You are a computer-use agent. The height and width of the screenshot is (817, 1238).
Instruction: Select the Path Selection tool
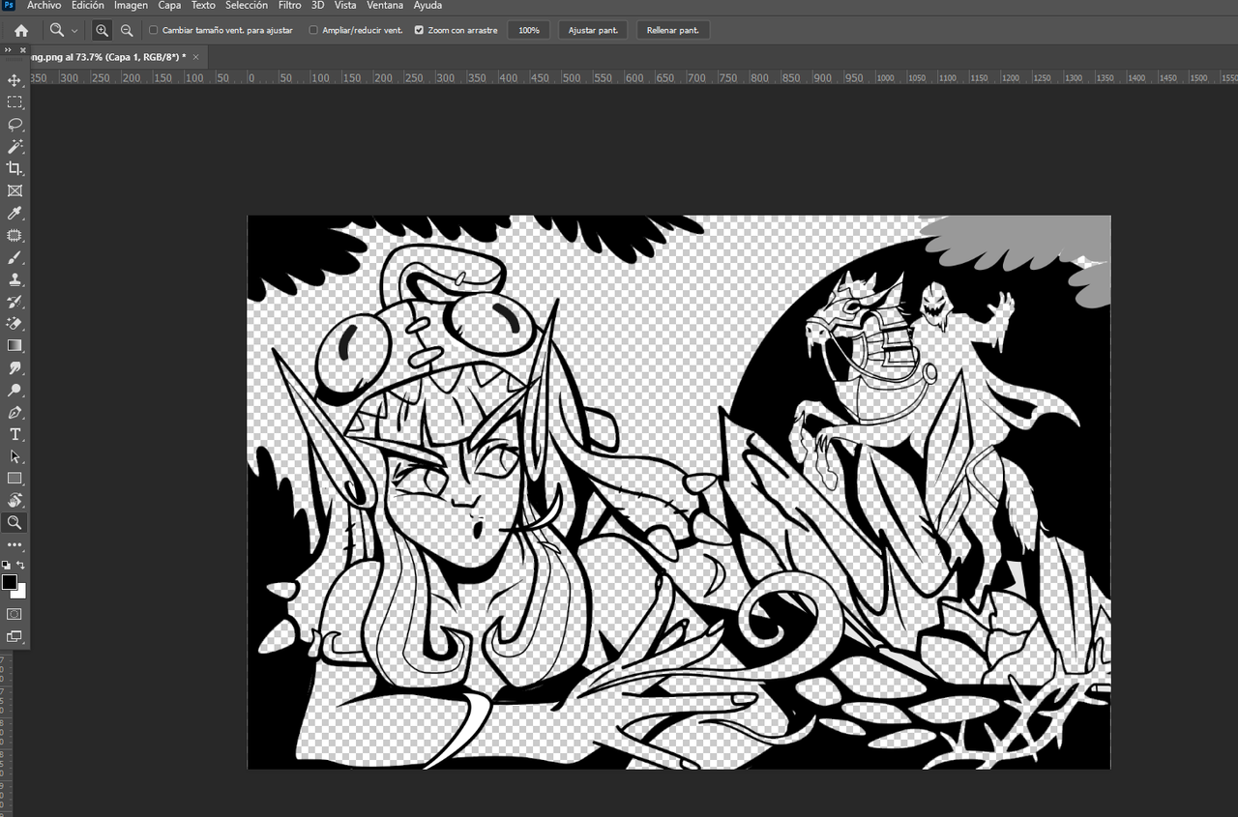pyautogui.click(x=15, y=456)
